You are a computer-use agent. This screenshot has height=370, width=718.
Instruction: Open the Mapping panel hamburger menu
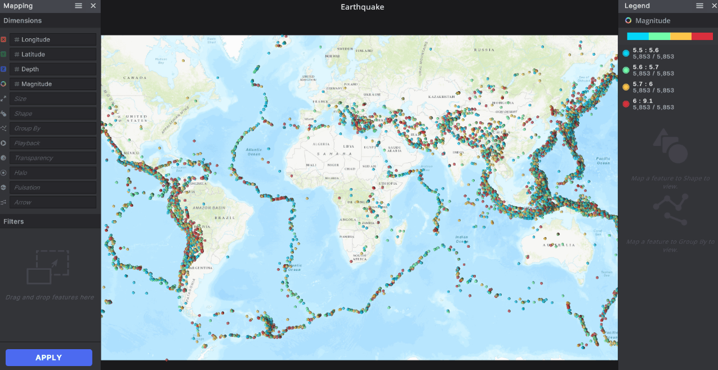(x=79, y=6)
